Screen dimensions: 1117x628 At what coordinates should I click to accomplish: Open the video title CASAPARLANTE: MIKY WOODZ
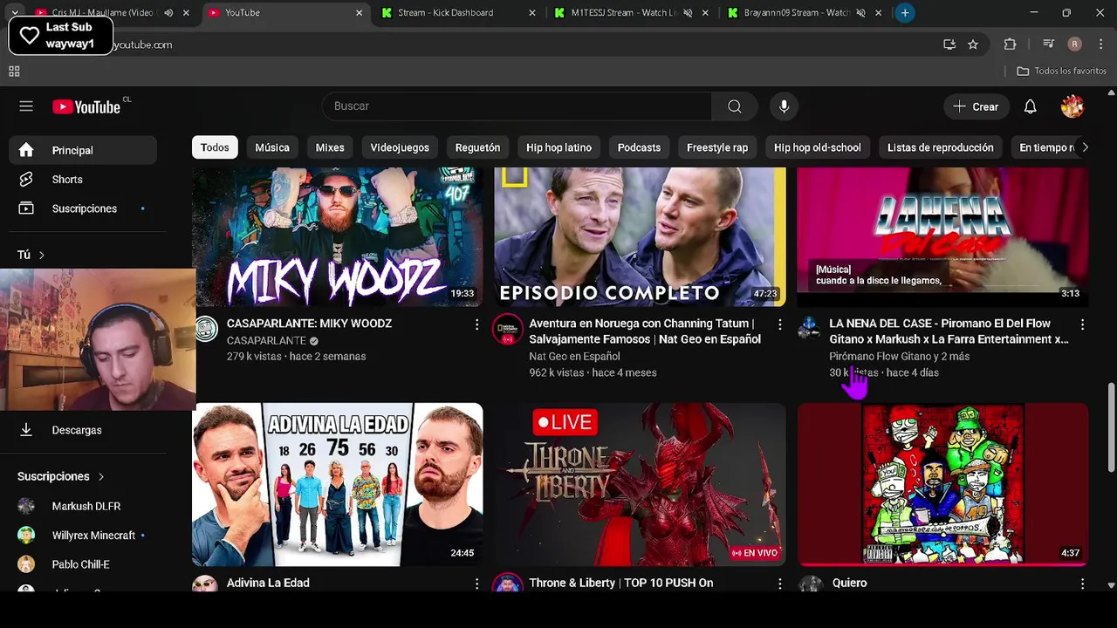tap(309, 324)
